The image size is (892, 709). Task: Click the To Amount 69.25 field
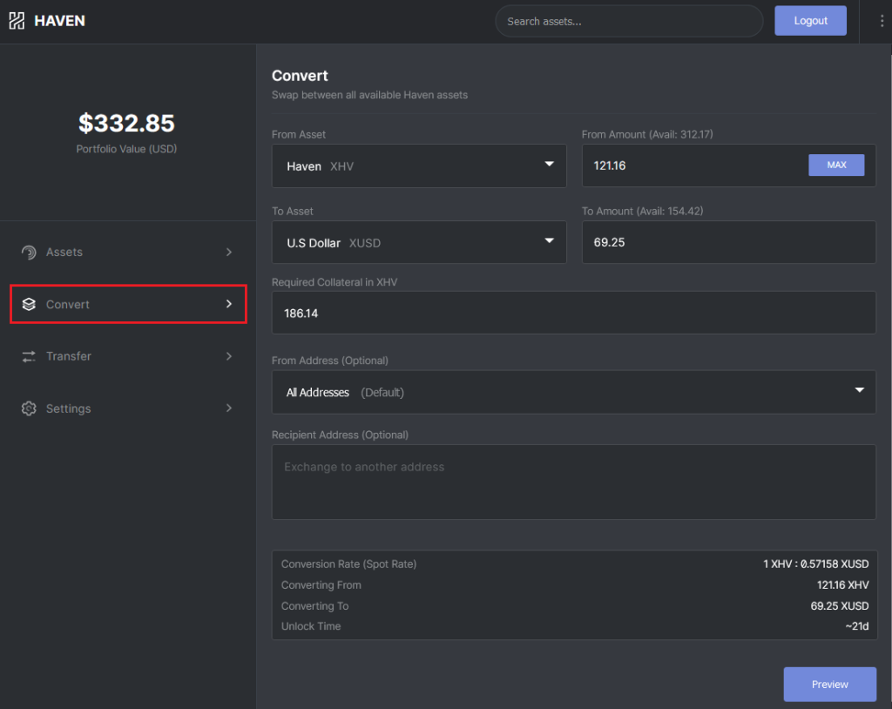tap(729, 242)
